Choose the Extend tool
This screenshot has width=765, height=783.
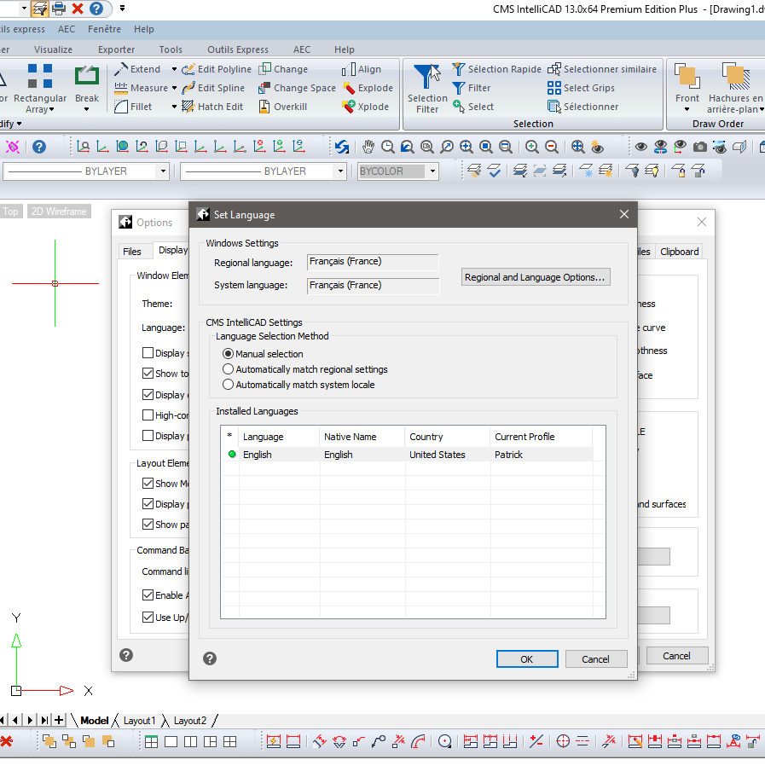[138, 69]
